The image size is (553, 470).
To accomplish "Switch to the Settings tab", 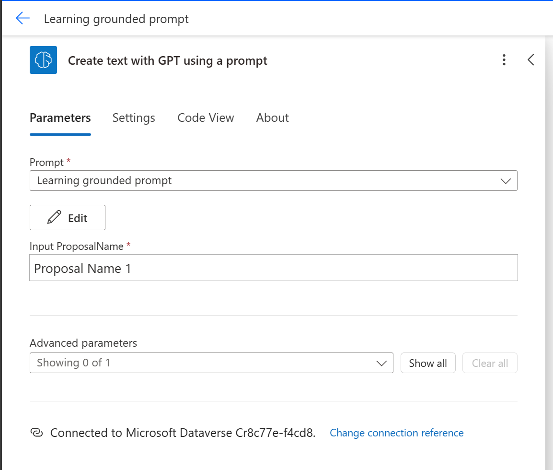I will [134, 118].
